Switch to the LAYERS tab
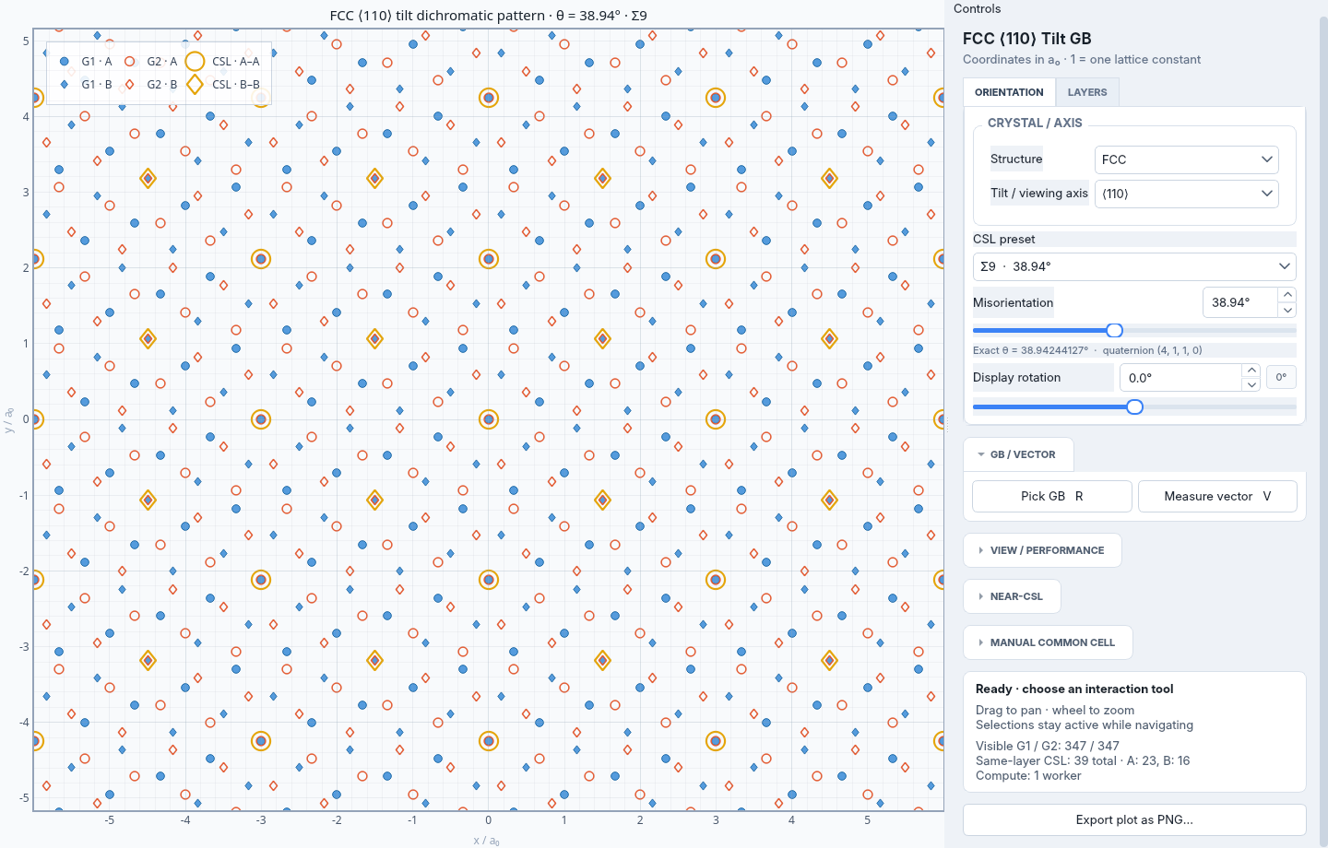 (1087, 92)
